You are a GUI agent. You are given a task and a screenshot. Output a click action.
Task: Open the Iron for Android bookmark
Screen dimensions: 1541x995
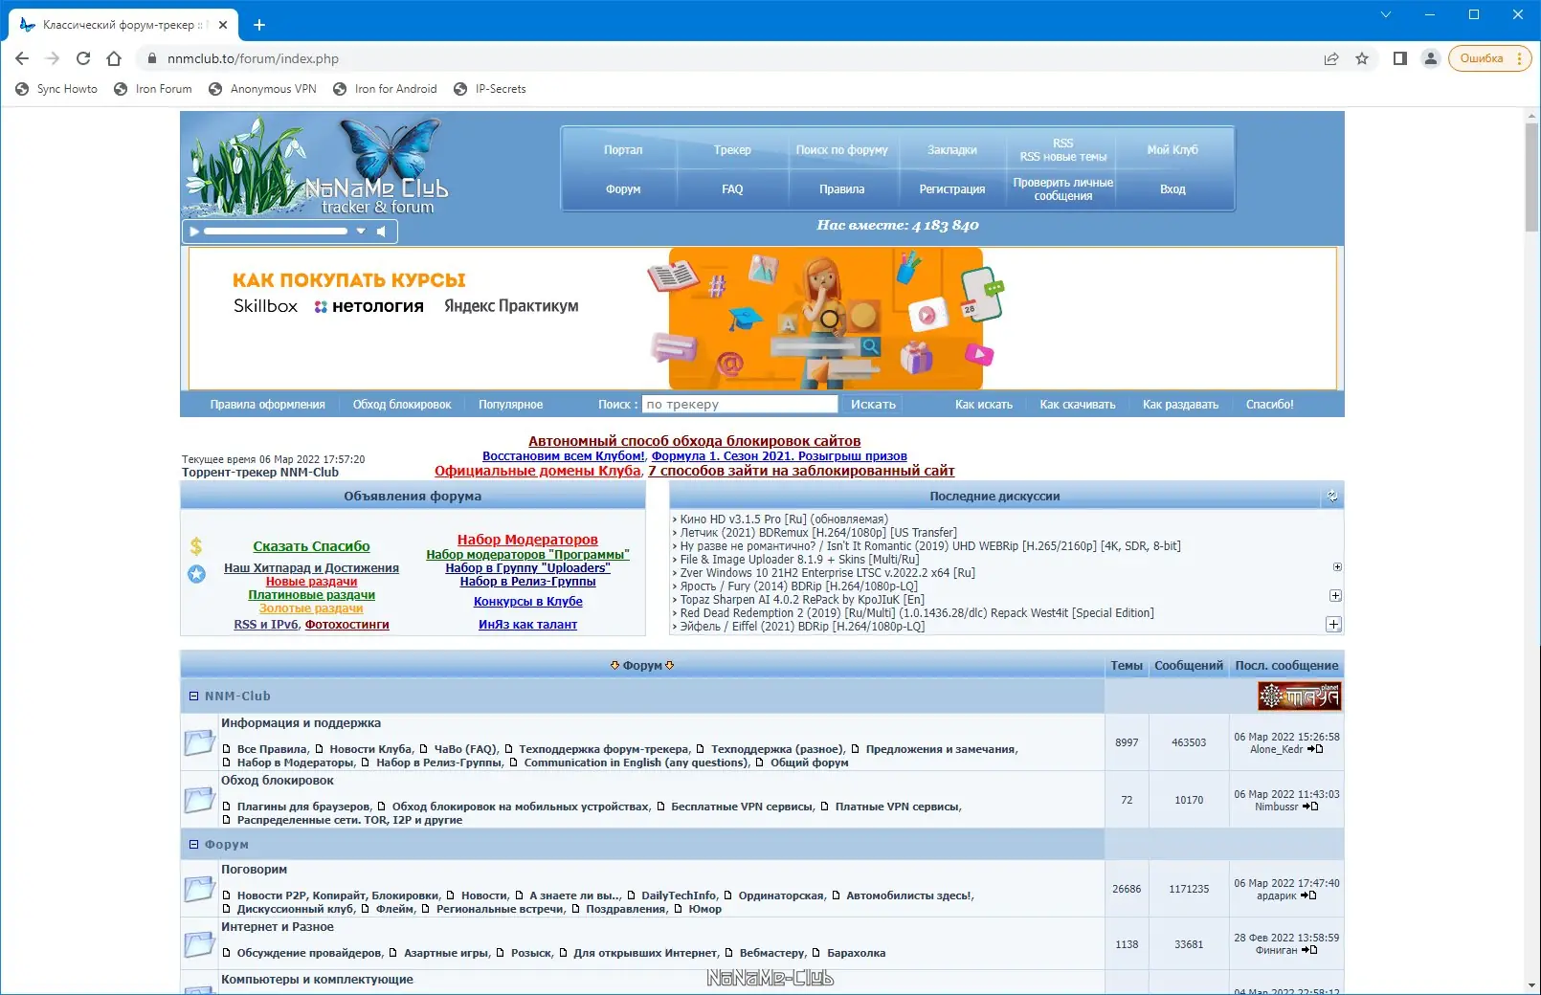[x=385, y=89]
